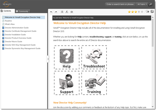Go forward with the forward arrow

point(56,12)
